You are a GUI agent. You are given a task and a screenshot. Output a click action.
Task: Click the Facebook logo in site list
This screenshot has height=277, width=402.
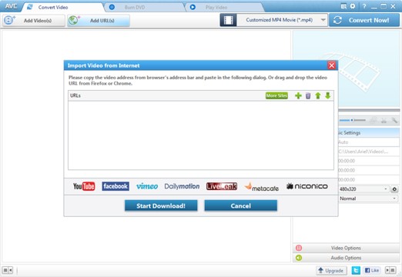(x=116, y=186)
